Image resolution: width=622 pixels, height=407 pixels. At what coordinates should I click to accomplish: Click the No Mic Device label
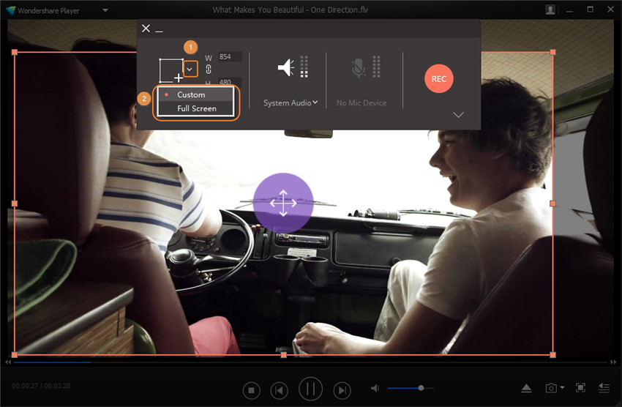pos(361,102)
